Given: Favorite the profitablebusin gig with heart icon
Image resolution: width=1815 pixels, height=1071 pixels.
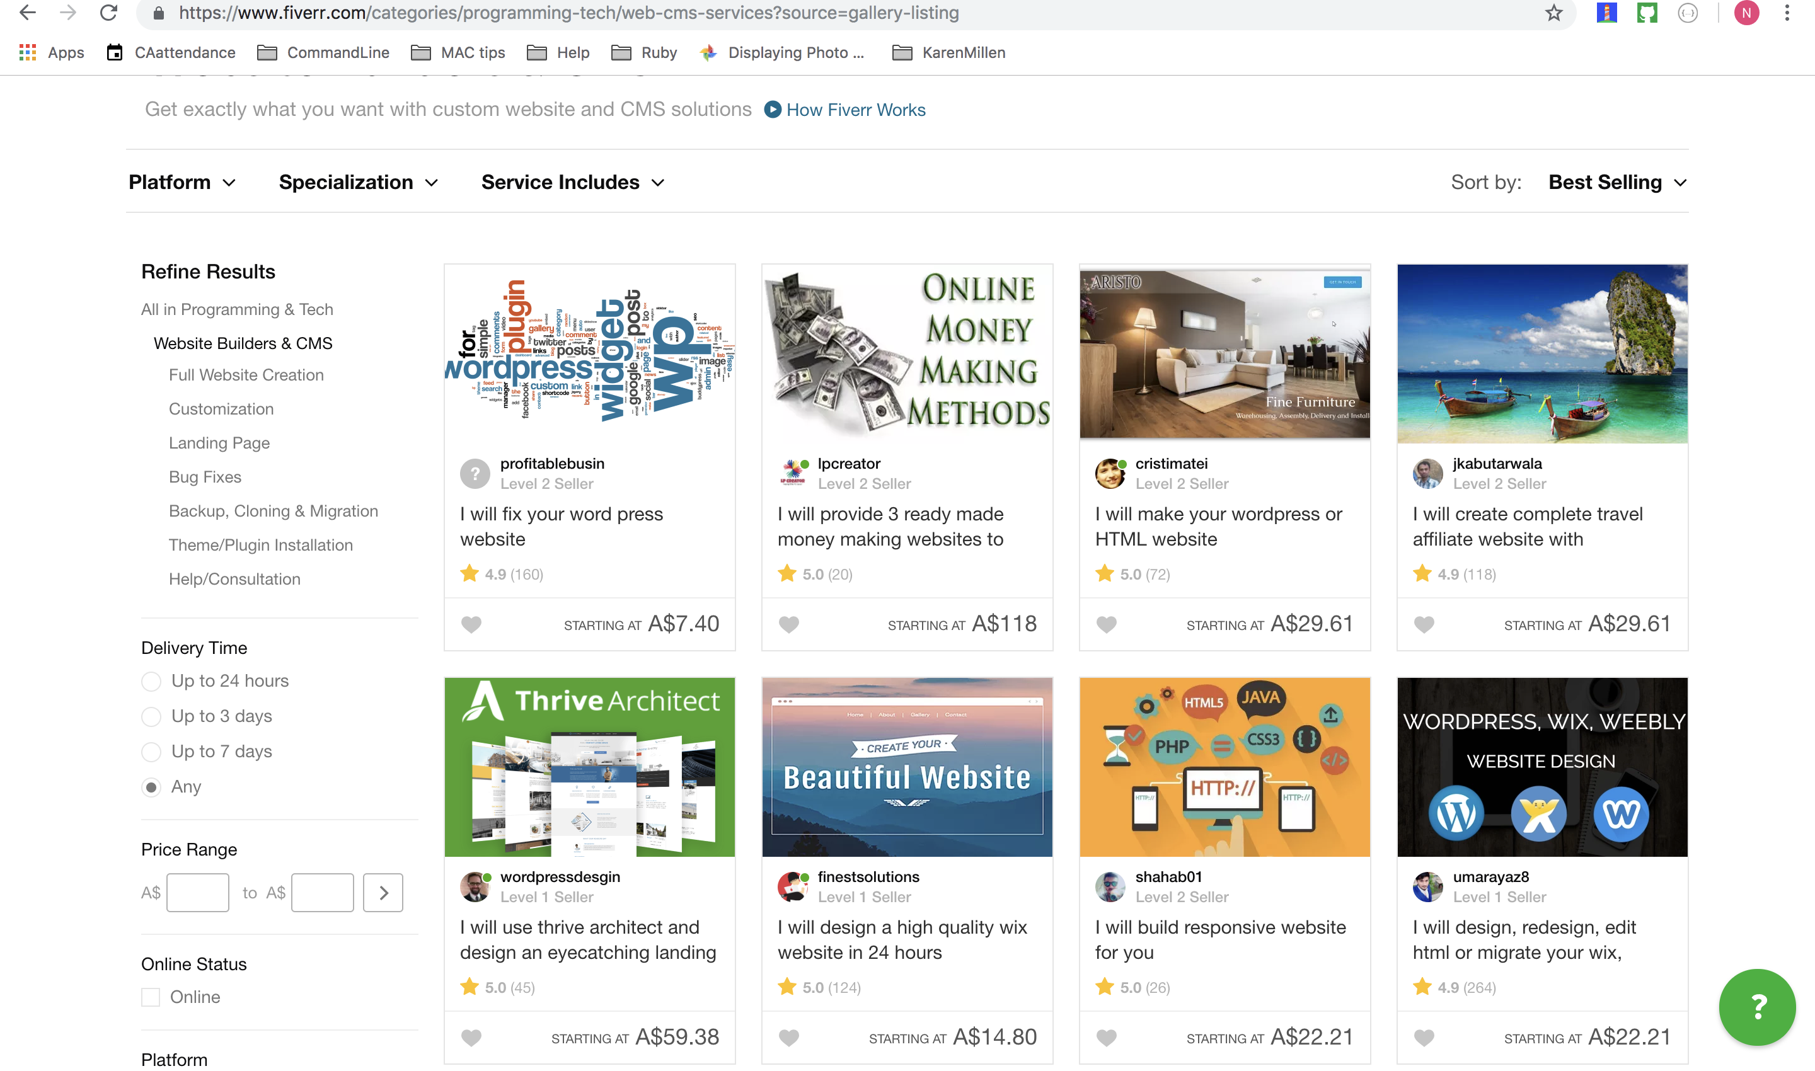Looking at the screenshot, I should pyautogui.click(x=471, y=624).
